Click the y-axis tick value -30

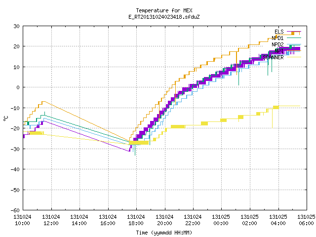click(15, 149)
